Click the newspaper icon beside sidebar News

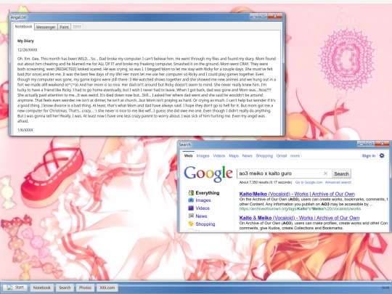point(191,216)
